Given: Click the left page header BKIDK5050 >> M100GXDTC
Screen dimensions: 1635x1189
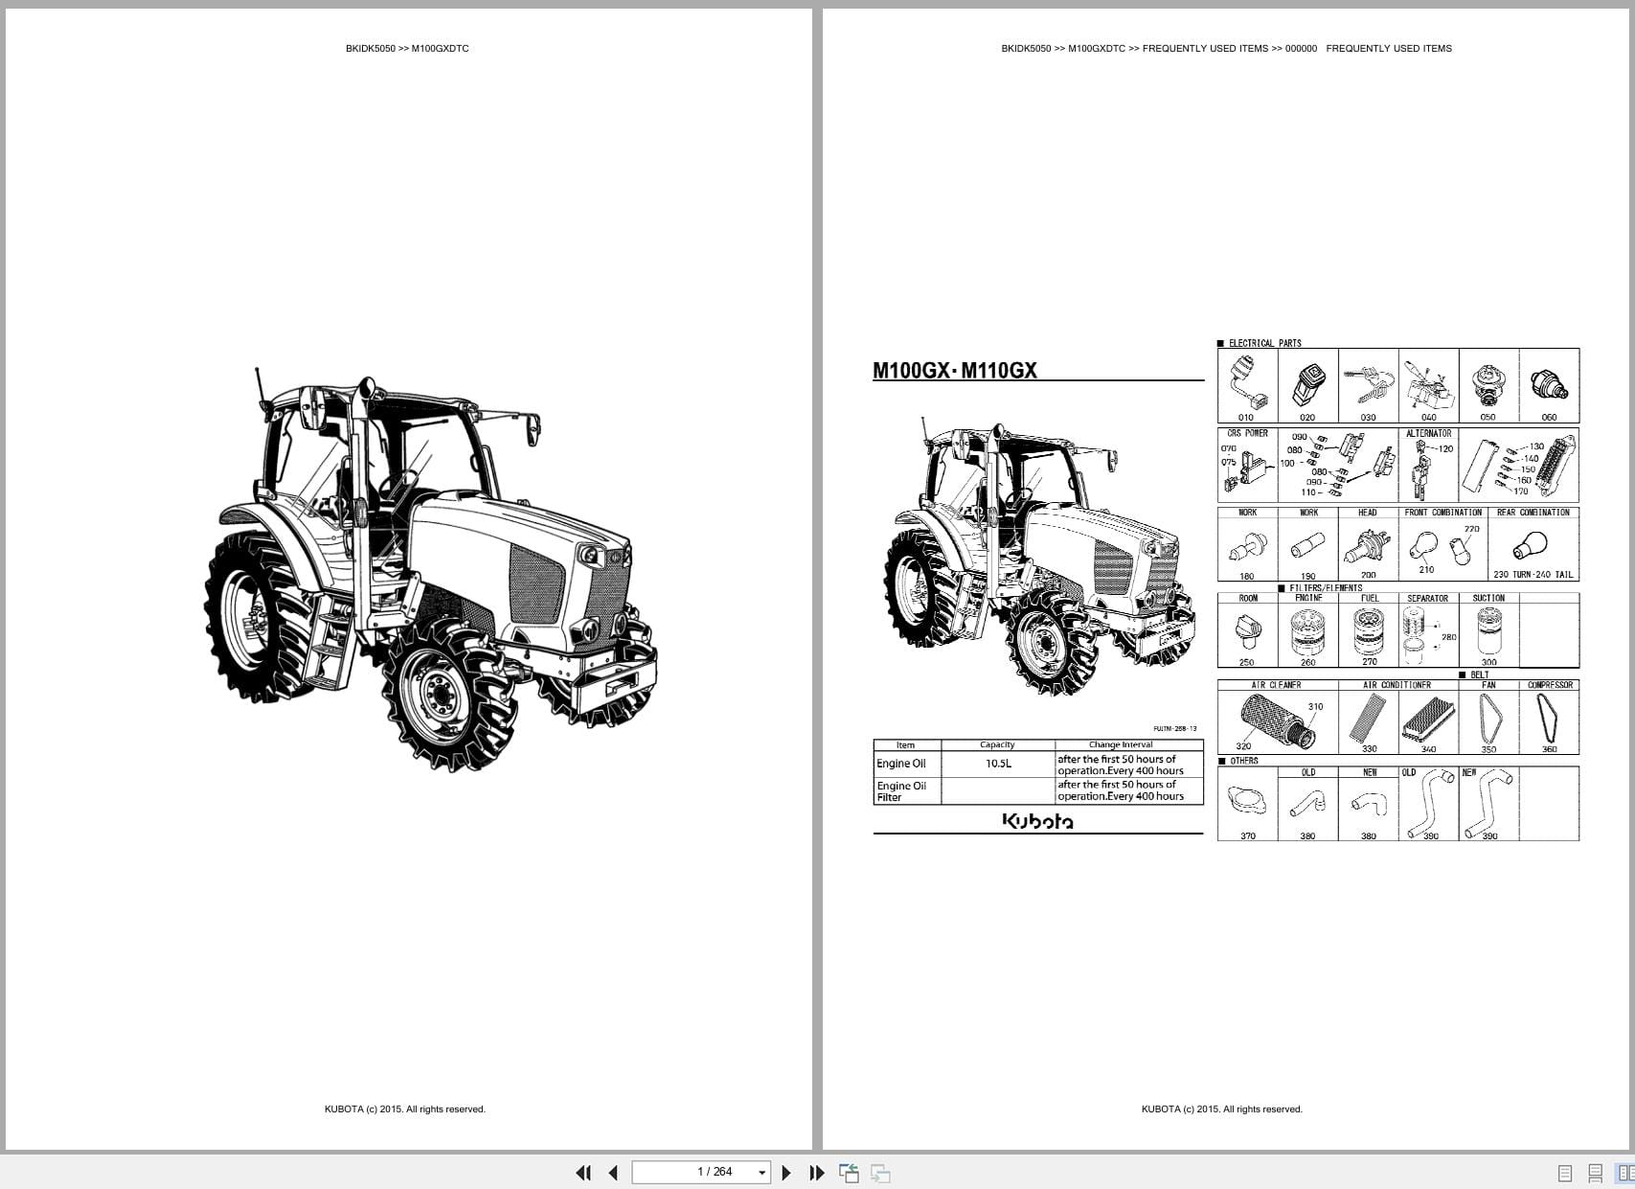Looking at the screenshot, I should coord(407,48).
